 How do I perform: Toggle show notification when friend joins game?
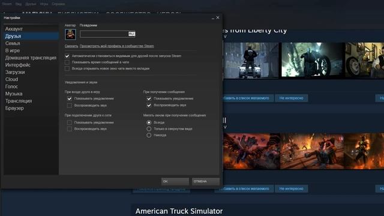(x=70, y=98)
